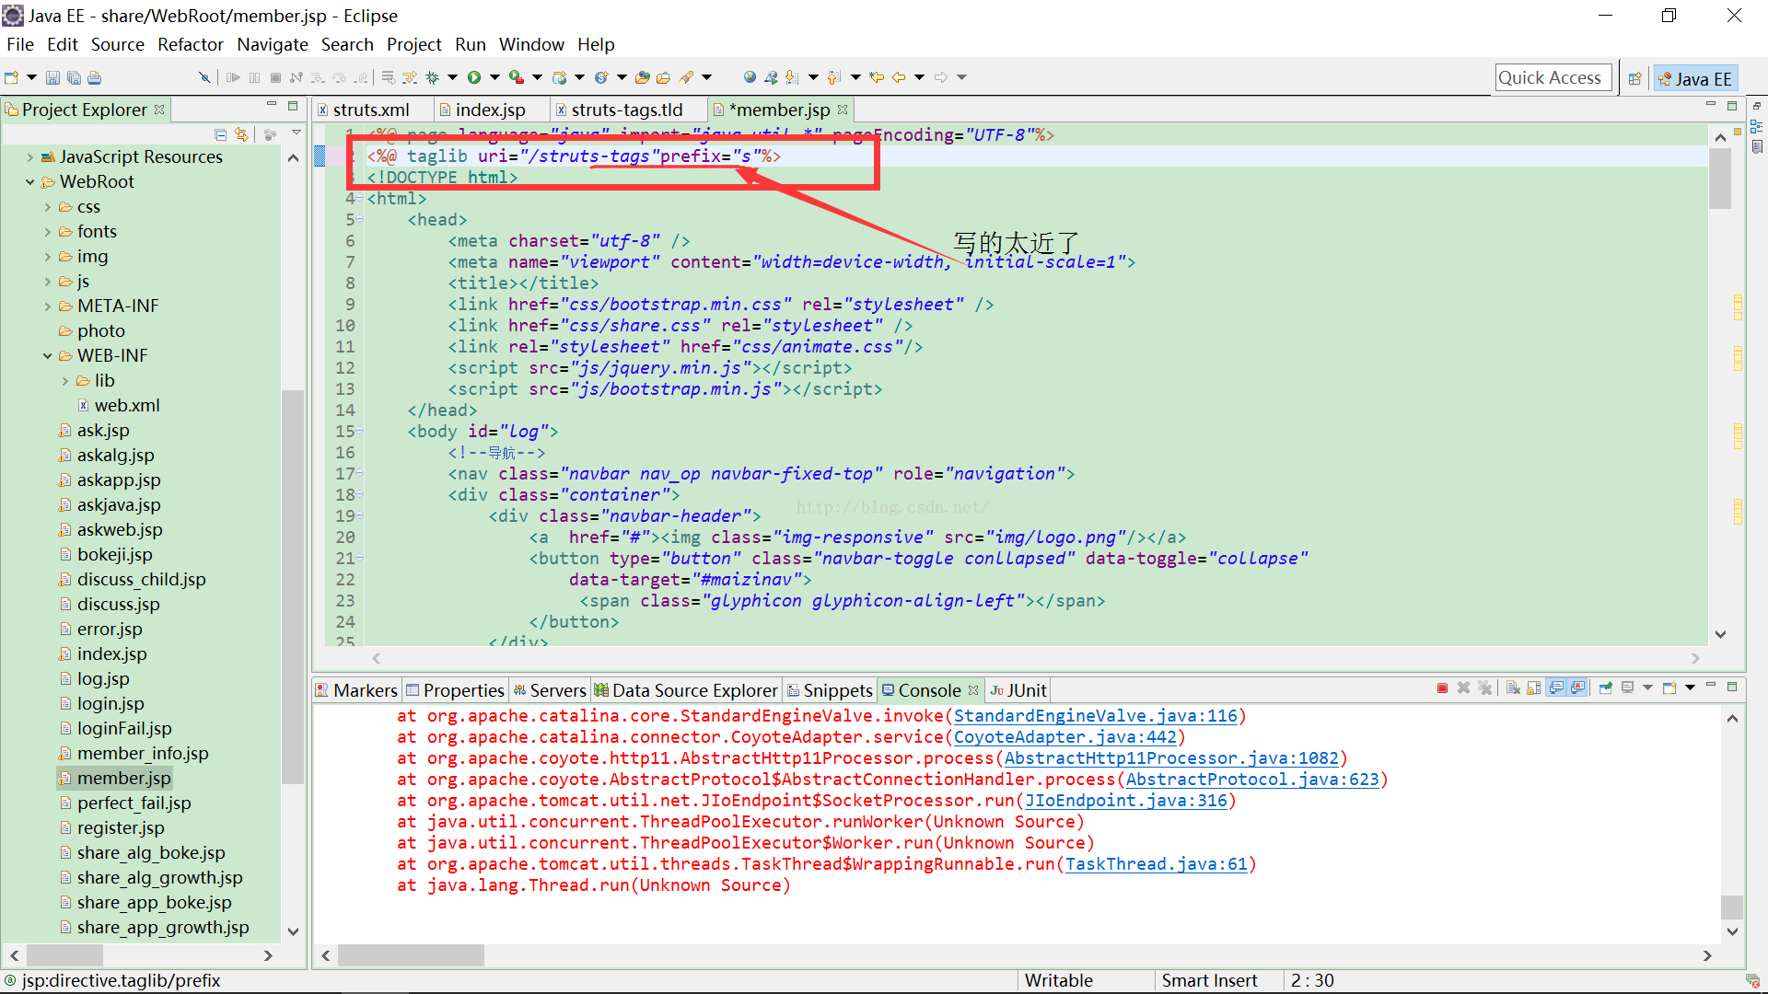This screenshot has height=994, width=1768.
Task: Click Remove All Terminated Launches icon
Action: [x=1484, y=688]
